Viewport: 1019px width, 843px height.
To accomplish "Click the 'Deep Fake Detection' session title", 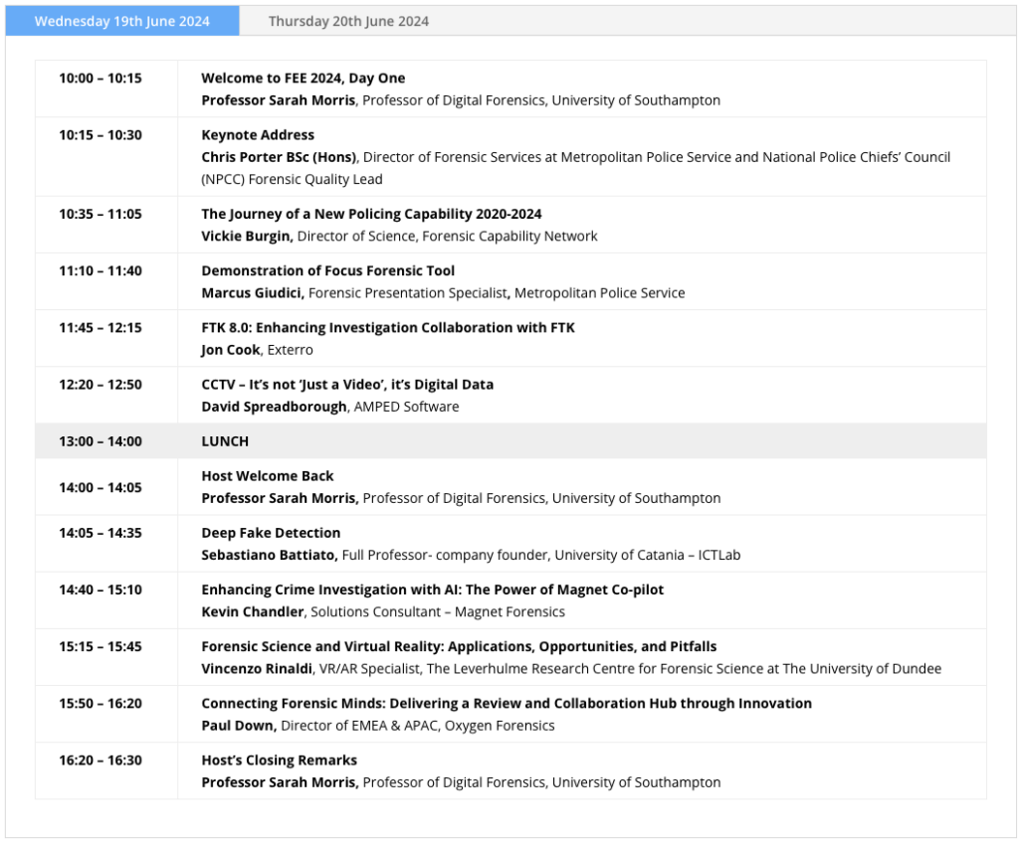I will (x=271, y=533).
